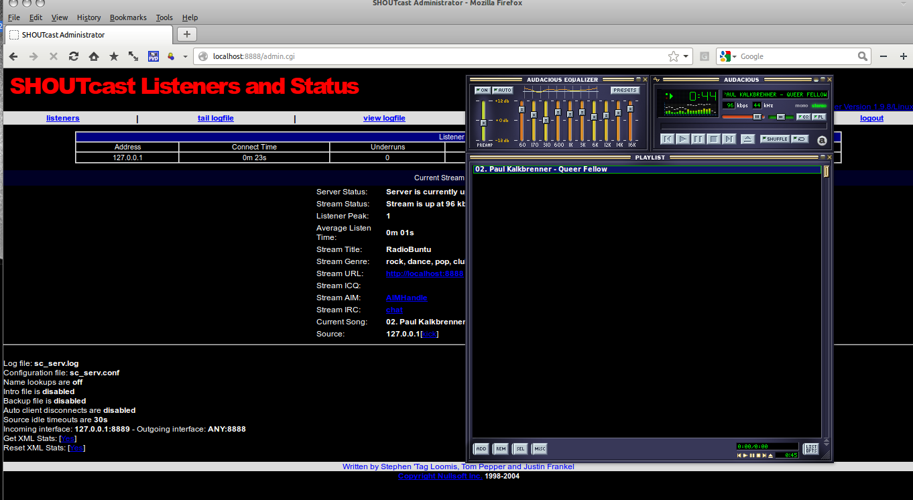Click the Audacious 'a' logo icon
Image resolution: width=913 pixels, height=500 pixels.
tap(822, 140)
